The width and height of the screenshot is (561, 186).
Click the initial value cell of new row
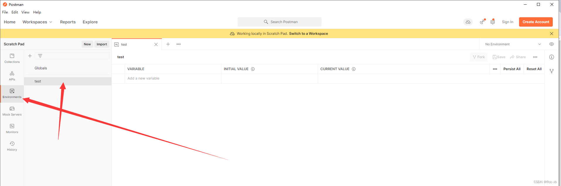(270, 78)
